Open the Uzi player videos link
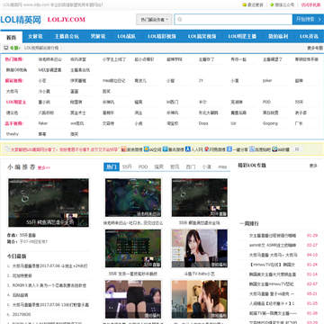The width and height of the screenshot is (324, 324). click(233, 123)
